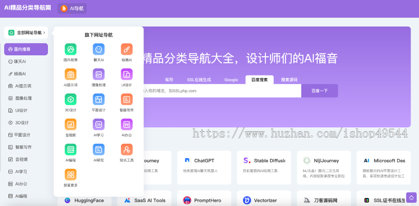
Task: Open the Microsoft Designer site card
Action: click(384, 167)
